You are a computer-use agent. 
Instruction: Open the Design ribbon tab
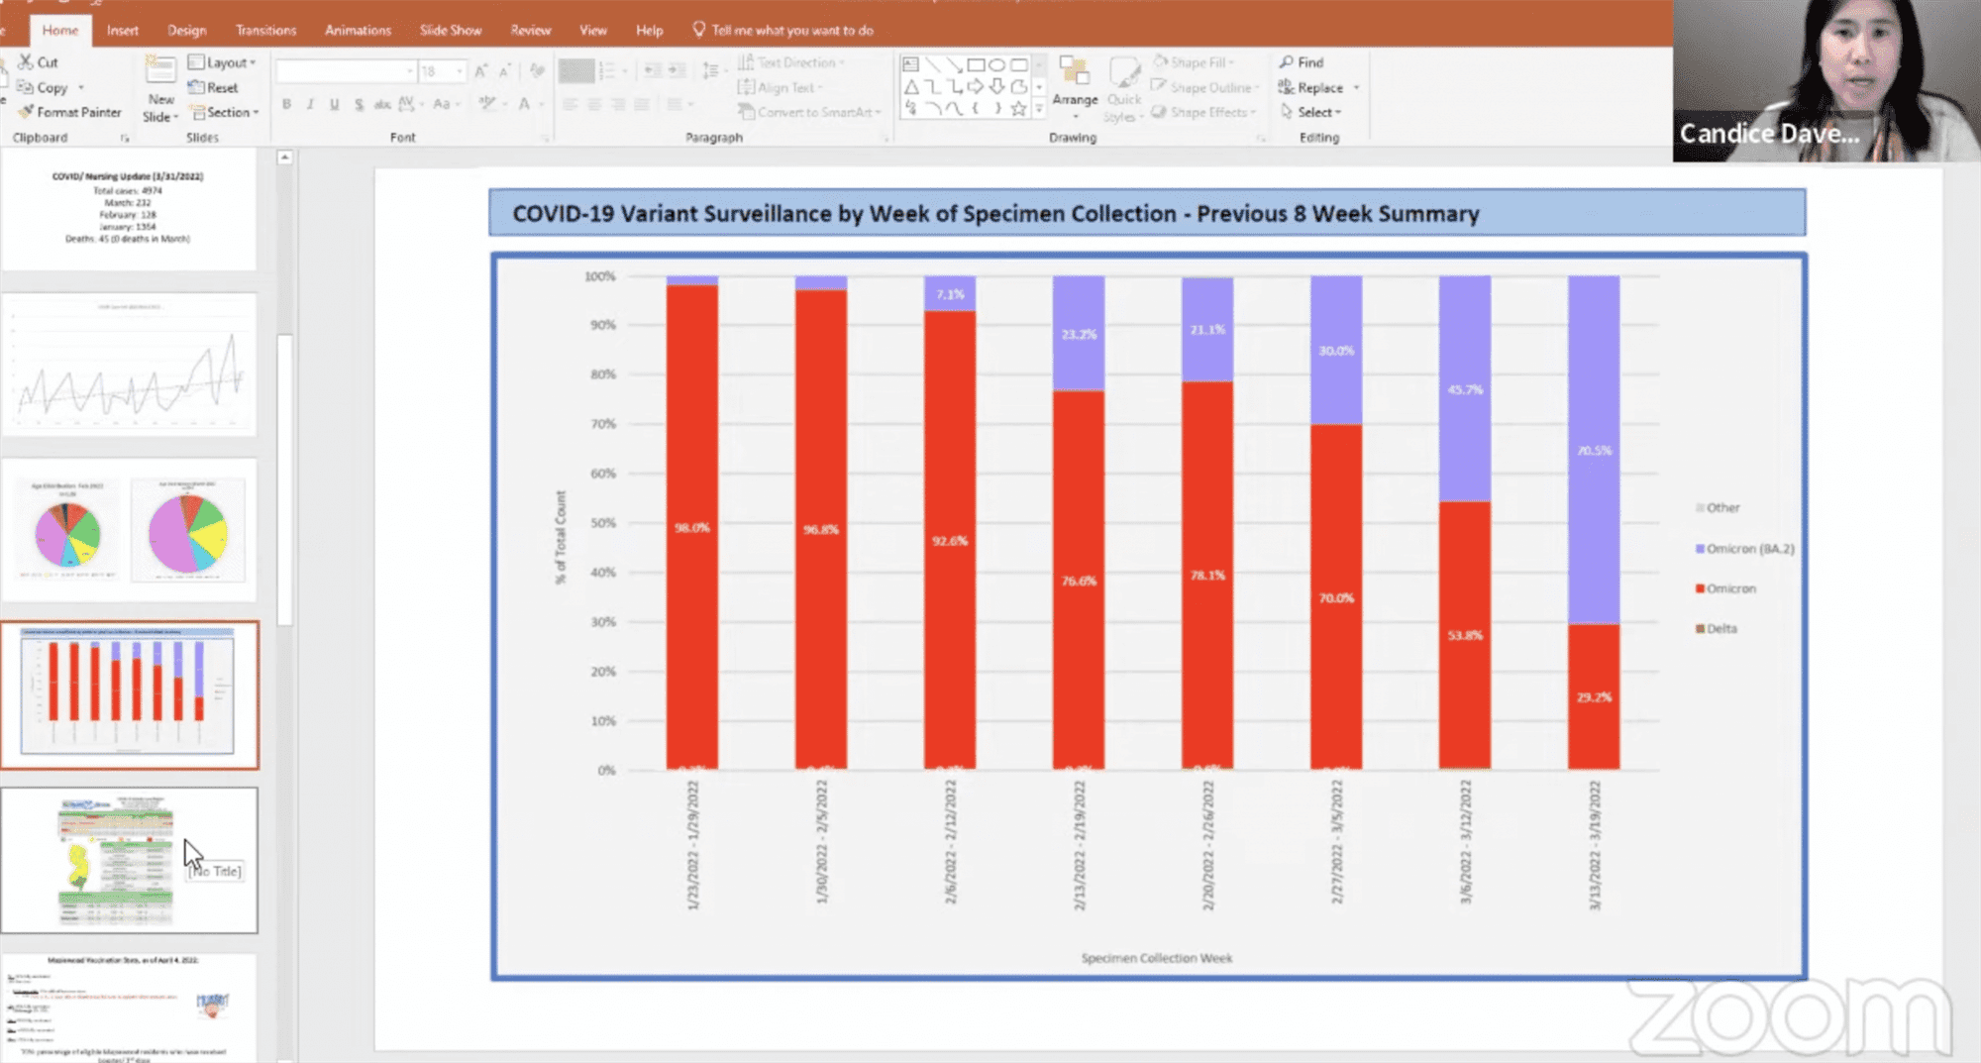(187, 30)
